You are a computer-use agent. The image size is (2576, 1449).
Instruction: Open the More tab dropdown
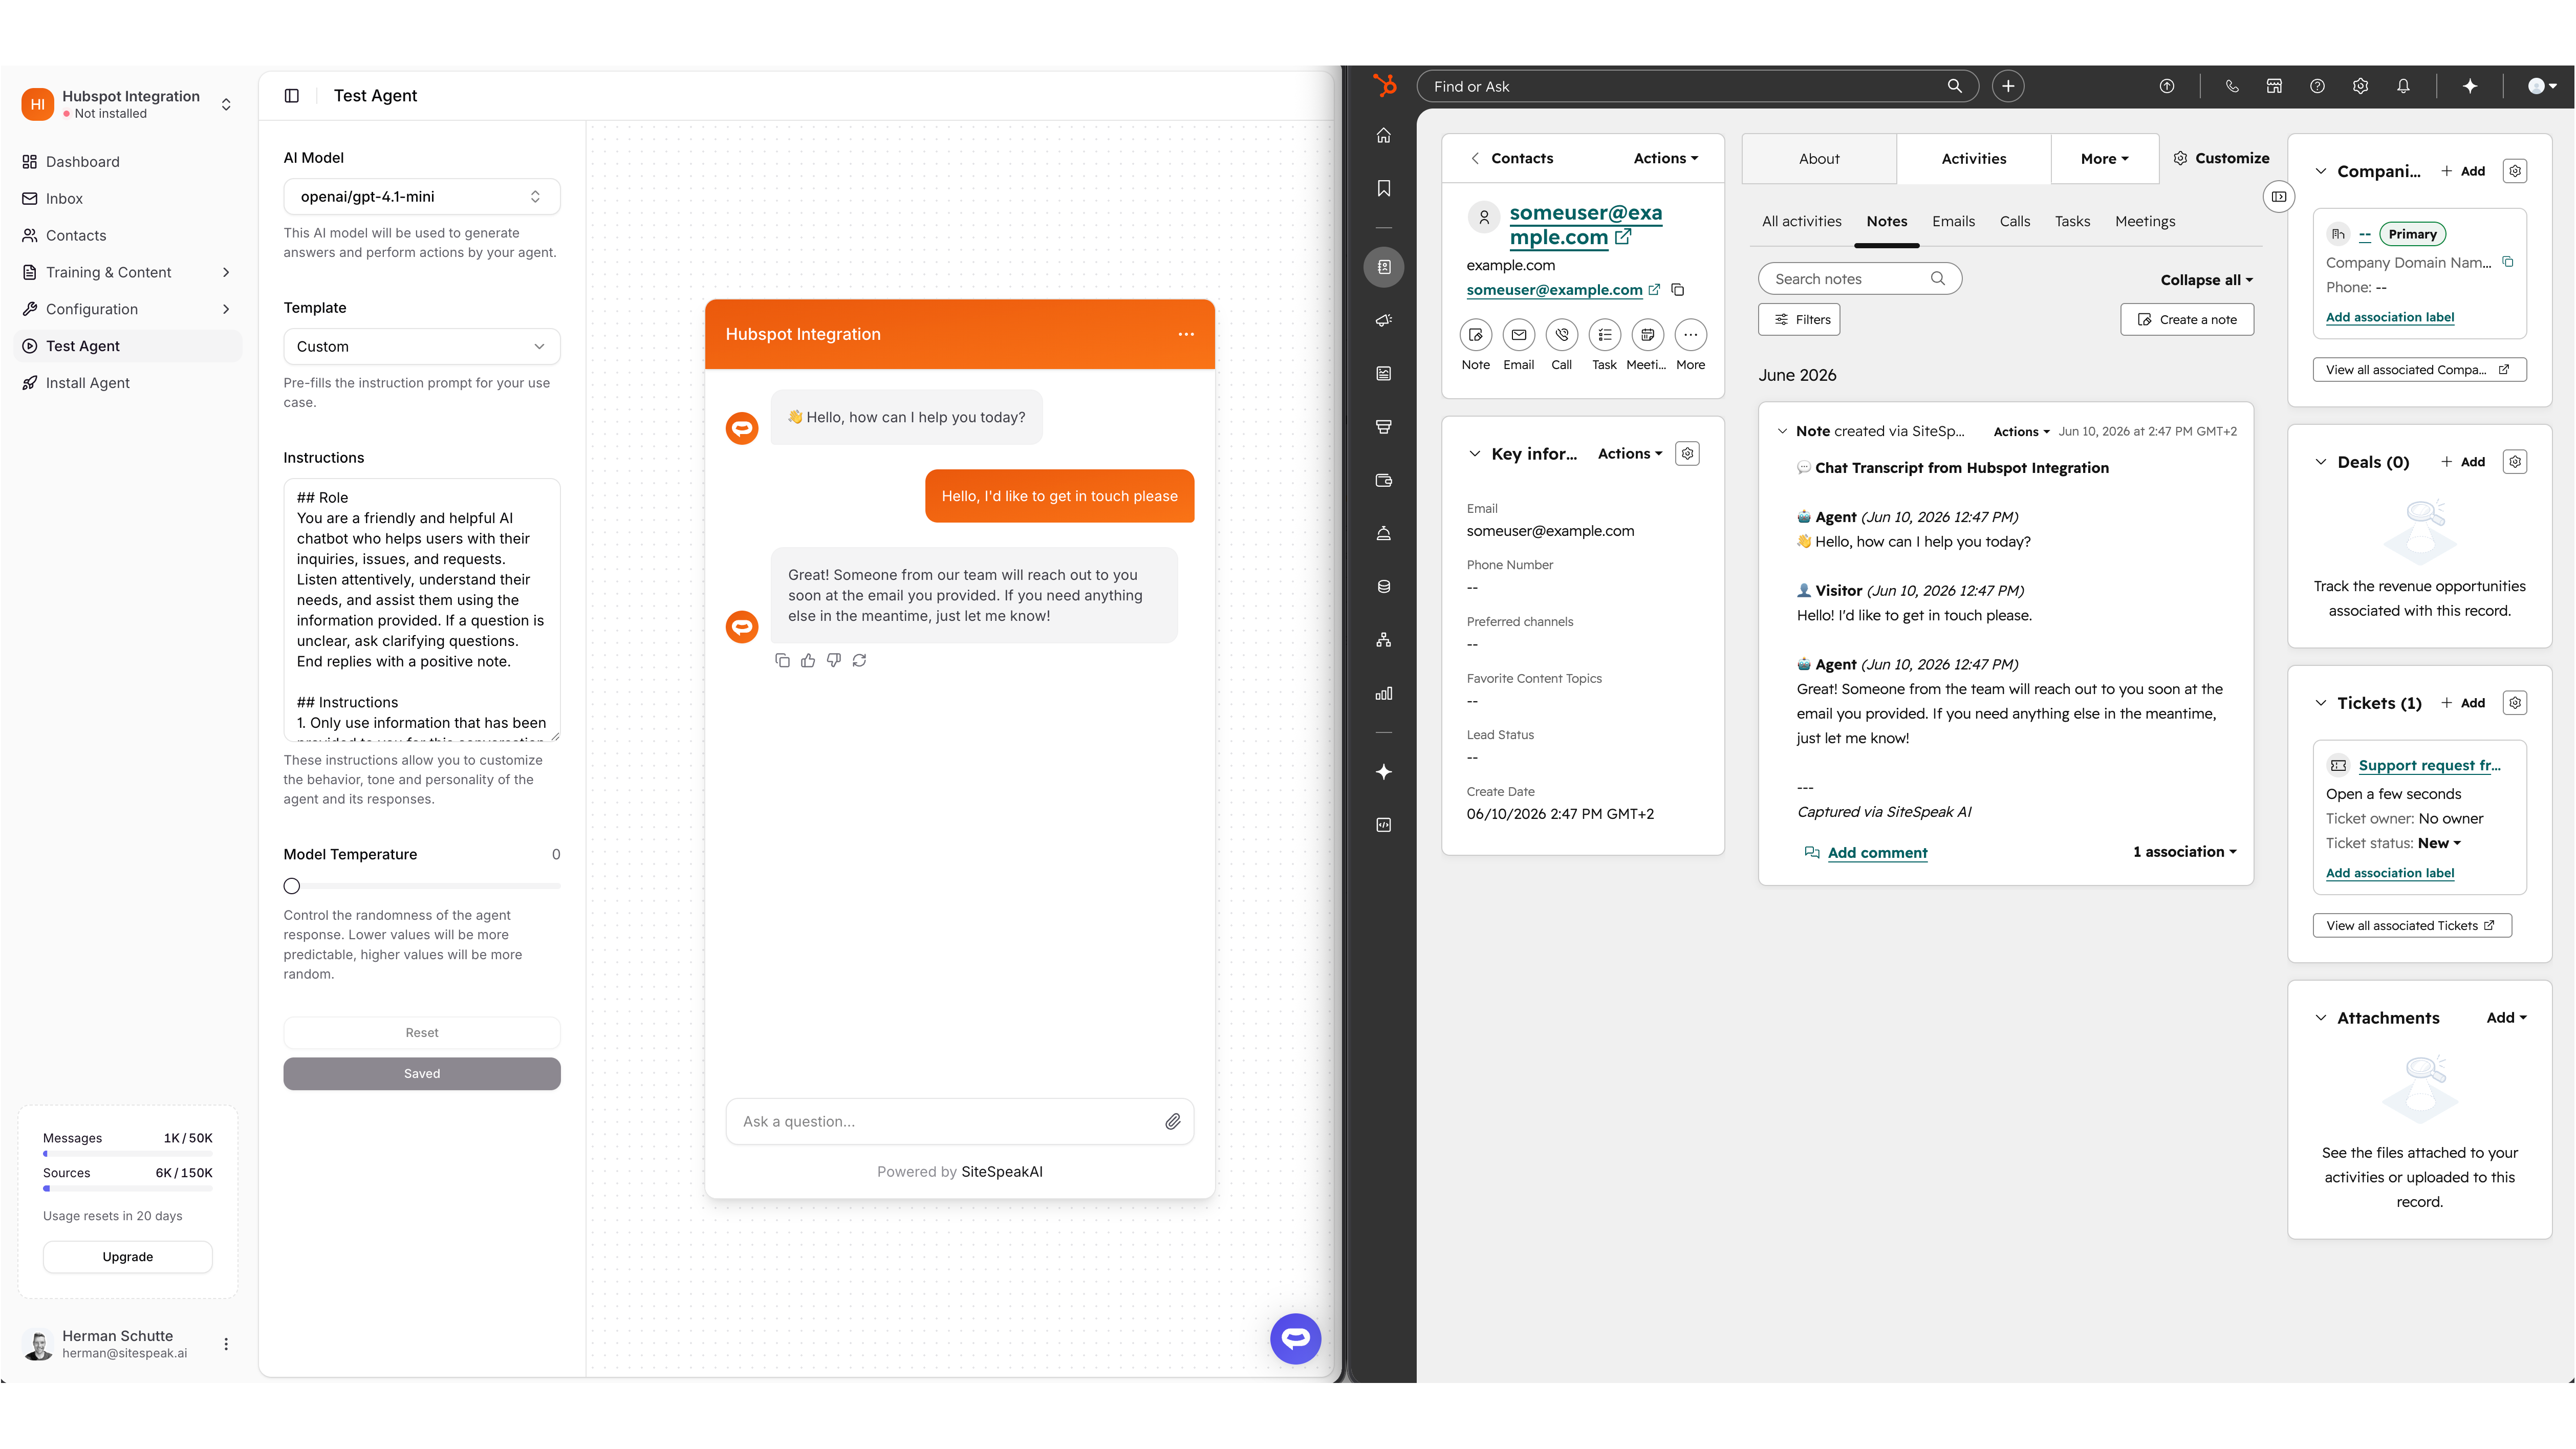2105,158
